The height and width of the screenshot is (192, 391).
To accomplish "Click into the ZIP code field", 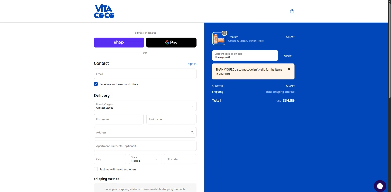I will (180, 159).
